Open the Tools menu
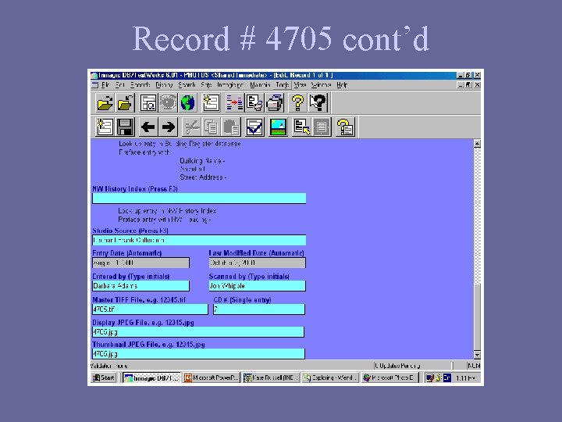Image resolution: width=562 pixels, height=422 pixels. click(282, 85)
